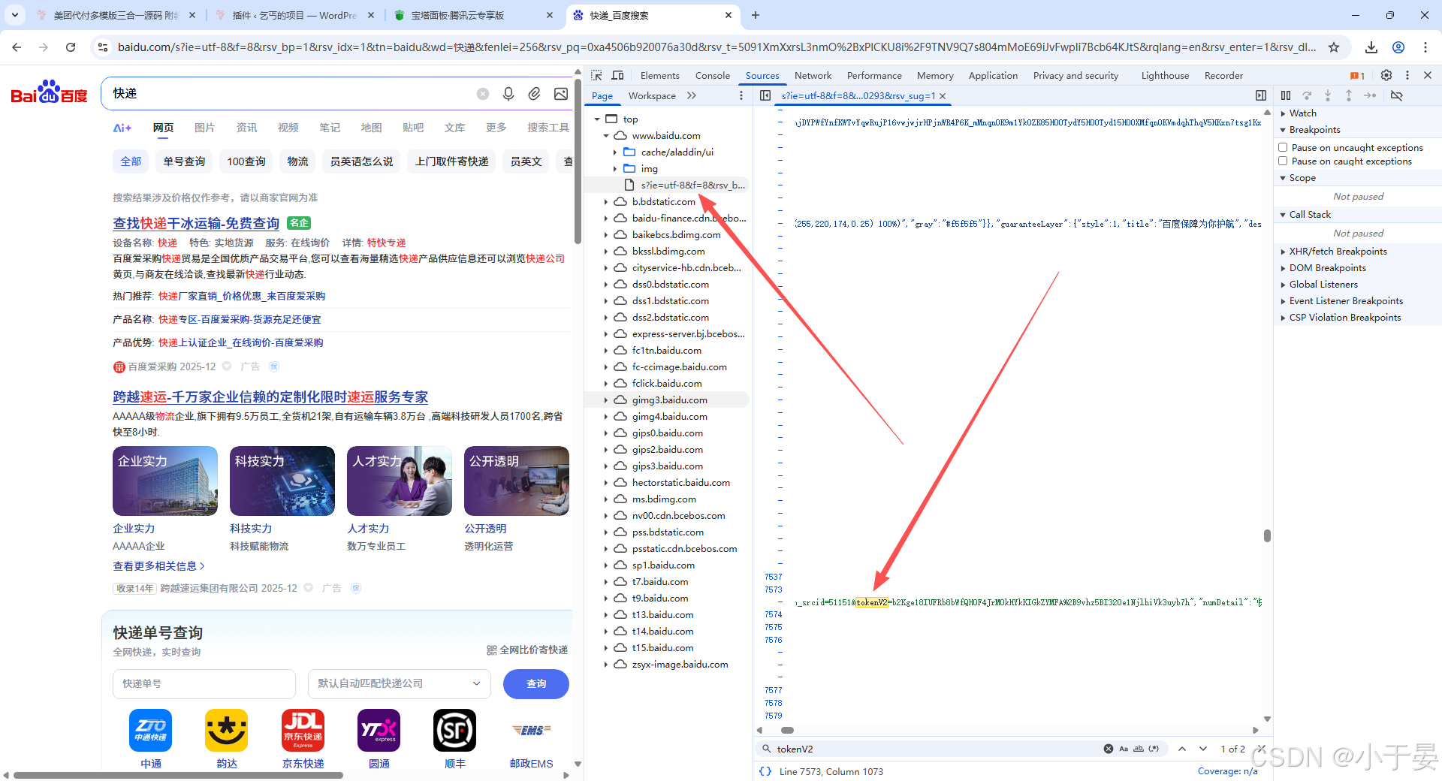Switch to 宝塔面板 browser tab

(x=473, y=15)
